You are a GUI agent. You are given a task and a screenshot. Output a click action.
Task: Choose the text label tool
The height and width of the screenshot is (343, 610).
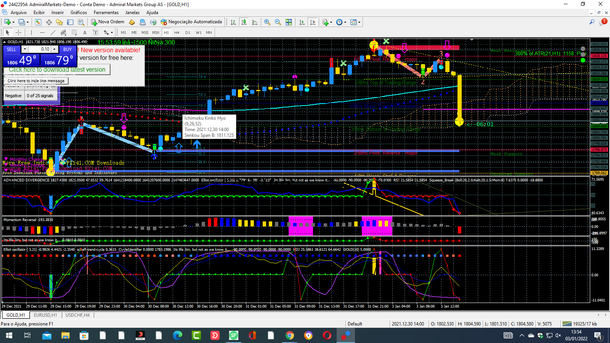pos(85,32)
